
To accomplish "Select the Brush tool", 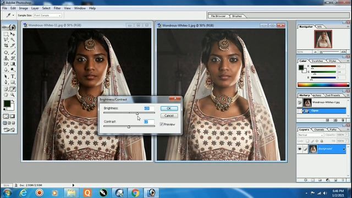I will pyautogui.click(x=13, y=53).
